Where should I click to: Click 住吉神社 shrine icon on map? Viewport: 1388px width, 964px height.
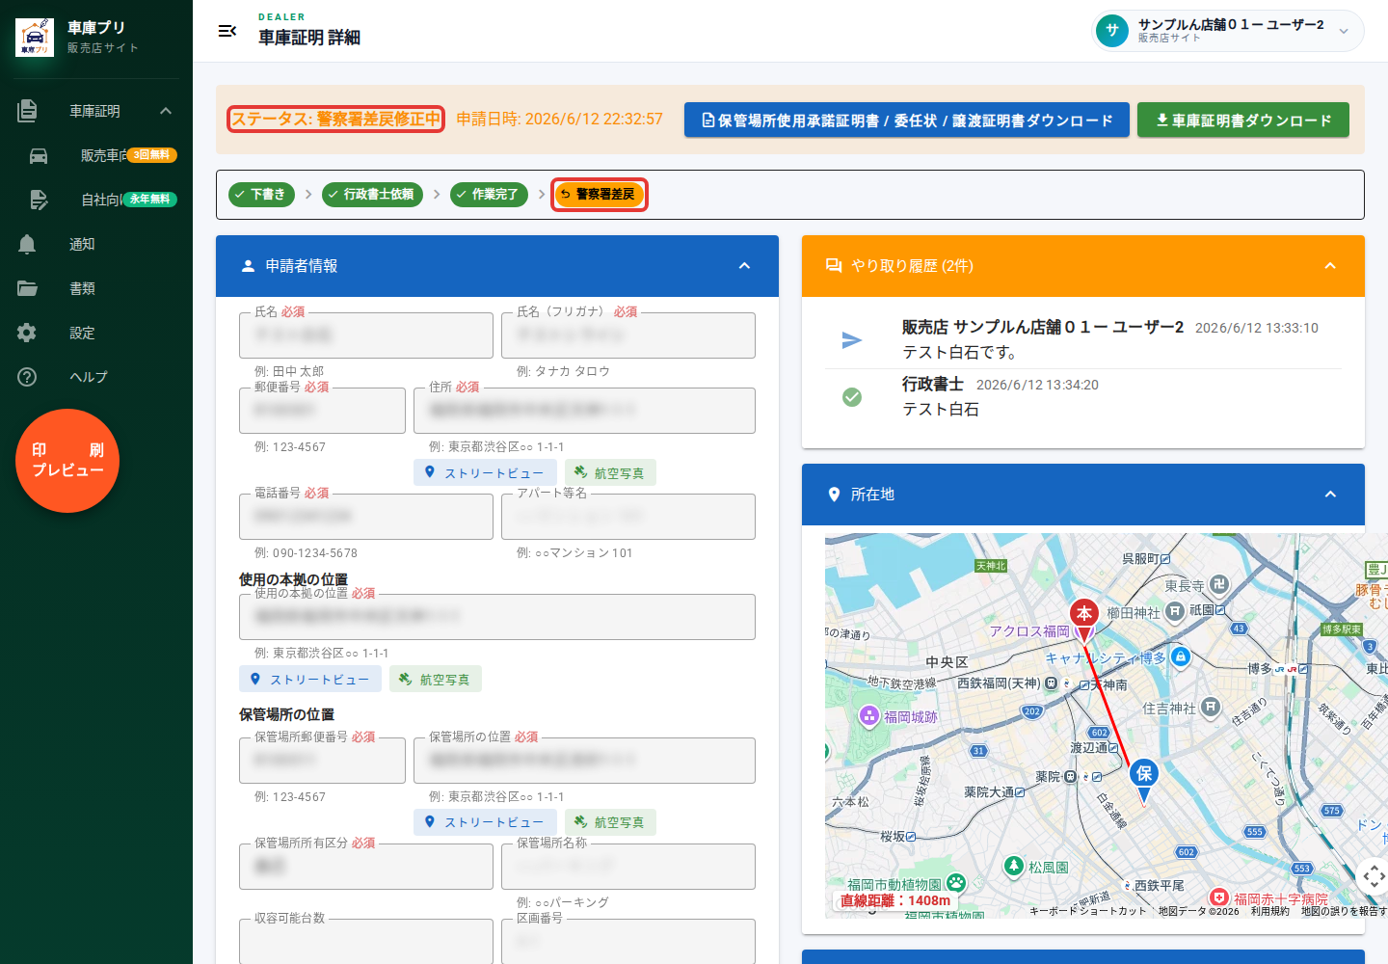(x=1211, y=707)
